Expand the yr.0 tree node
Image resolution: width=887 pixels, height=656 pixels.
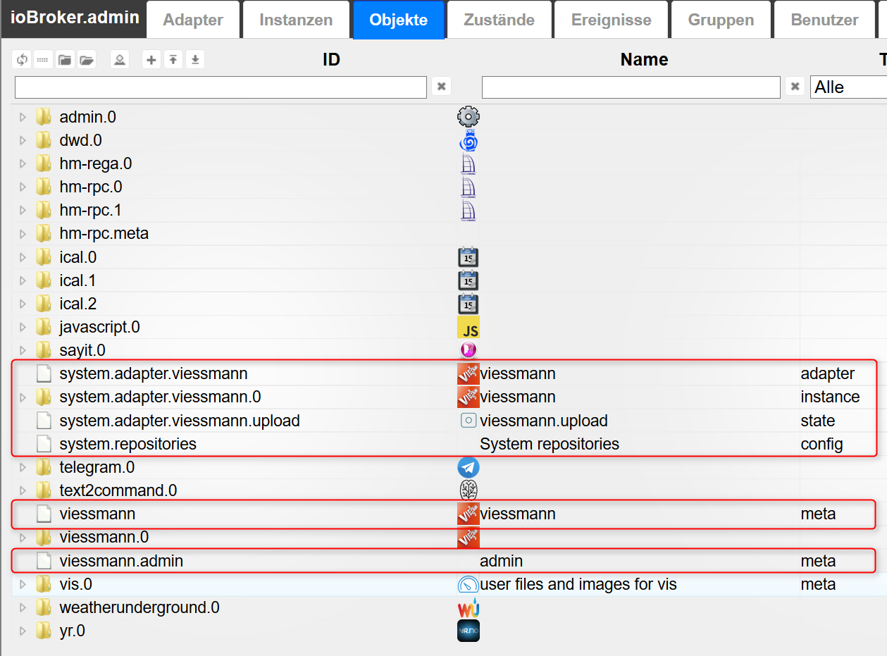click(23, 631)
